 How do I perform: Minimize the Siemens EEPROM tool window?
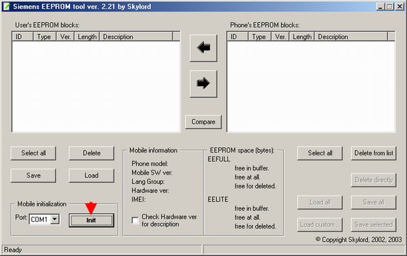380,7
